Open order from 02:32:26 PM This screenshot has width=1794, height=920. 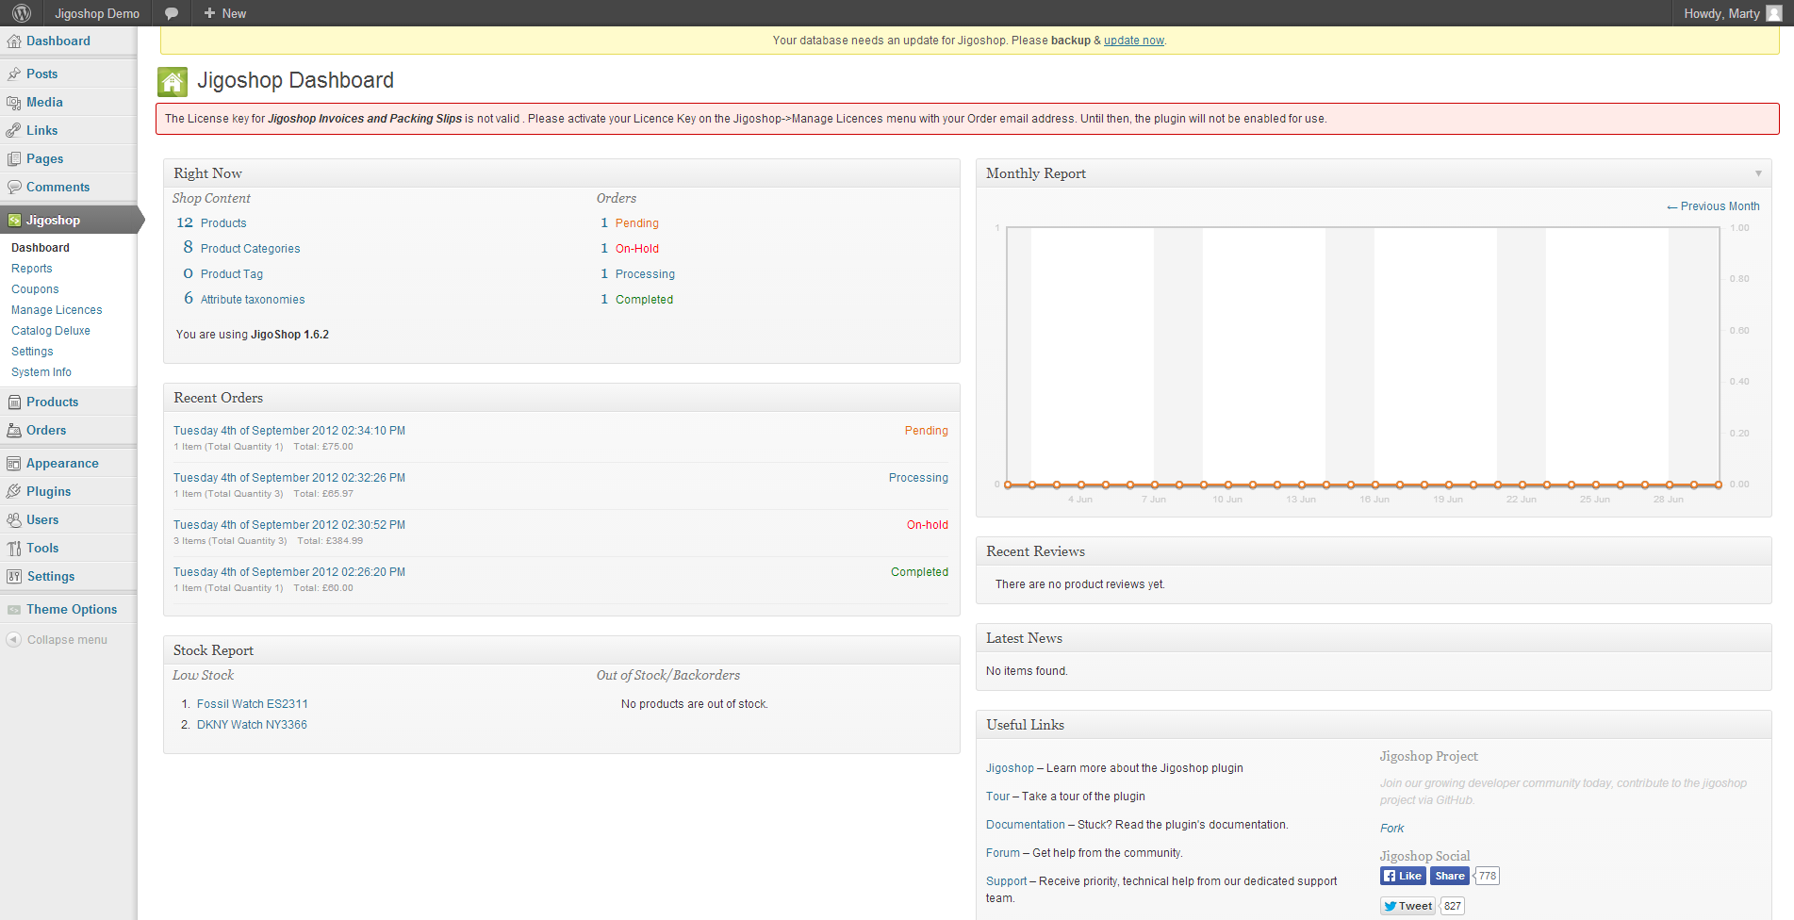(289, 478)
